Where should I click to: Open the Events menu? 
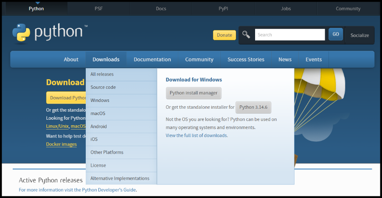pyautogui.click(x=314, y=60)
